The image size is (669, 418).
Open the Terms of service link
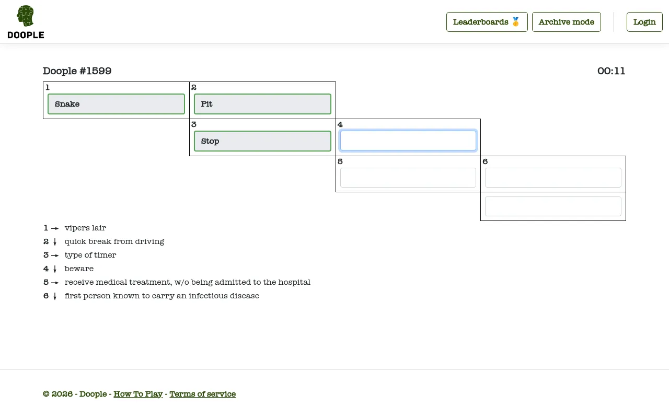202,394
